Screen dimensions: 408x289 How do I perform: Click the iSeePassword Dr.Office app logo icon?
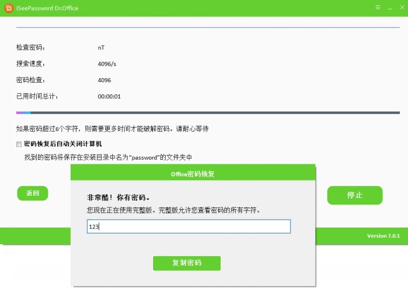point(9,8)
